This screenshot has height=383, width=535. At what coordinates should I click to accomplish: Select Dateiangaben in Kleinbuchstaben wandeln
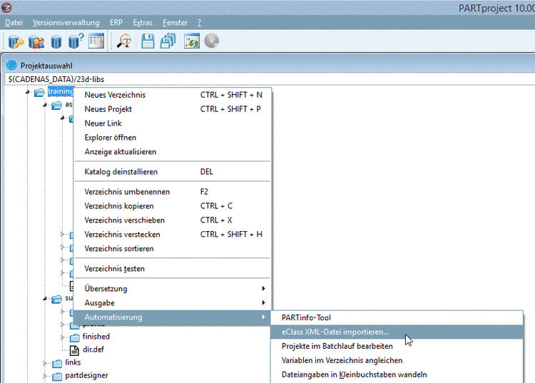pos(397,375)
